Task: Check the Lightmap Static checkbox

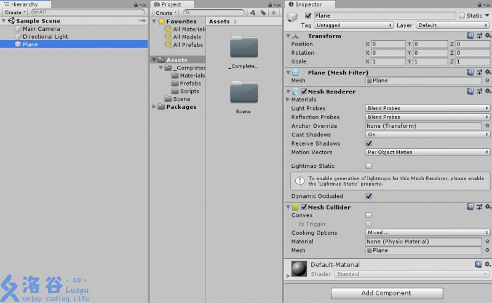Action: pyautogui.click(x=368, y=165)
